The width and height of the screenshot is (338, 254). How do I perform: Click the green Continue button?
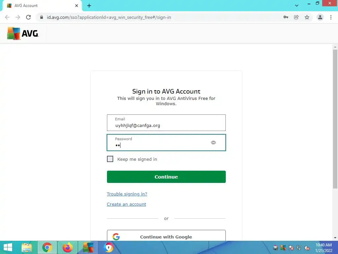pyautogui.click(x=166, y=177)
